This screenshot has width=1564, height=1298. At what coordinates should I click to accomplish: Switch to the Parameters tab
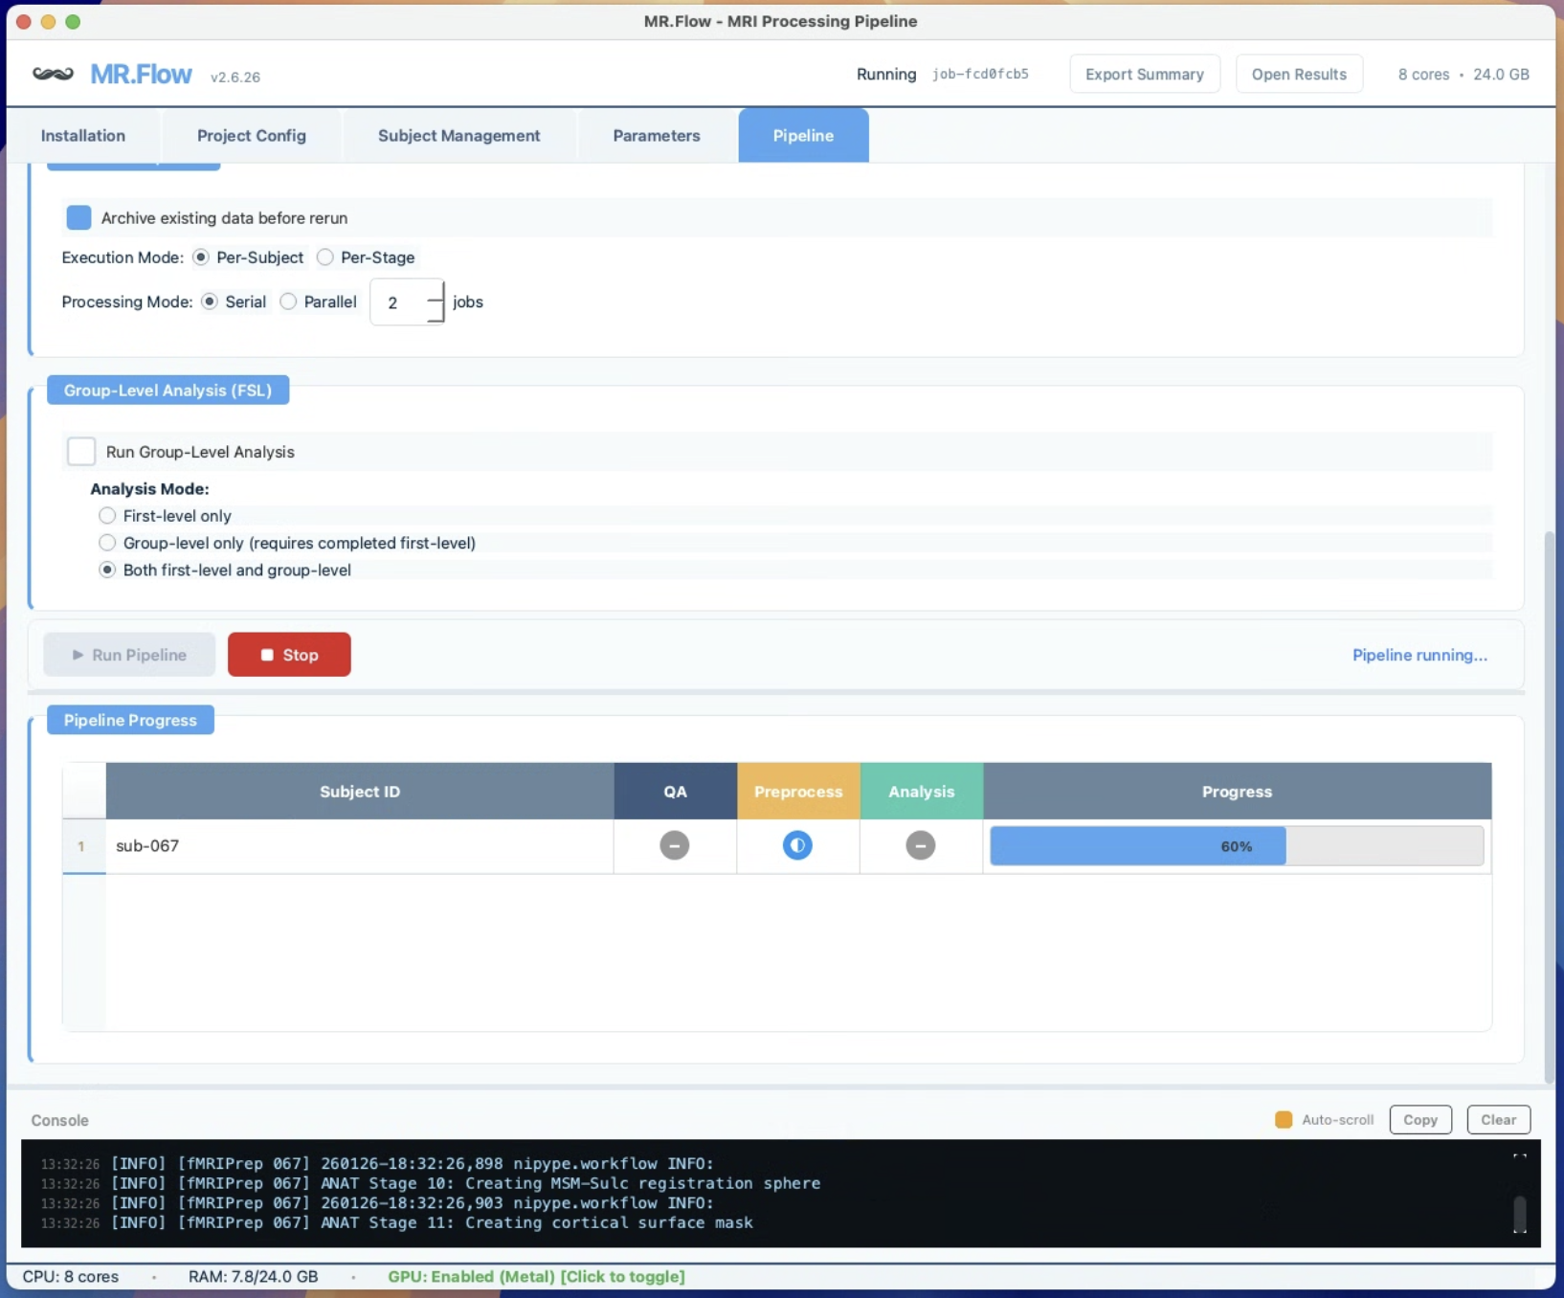[656, 135]
